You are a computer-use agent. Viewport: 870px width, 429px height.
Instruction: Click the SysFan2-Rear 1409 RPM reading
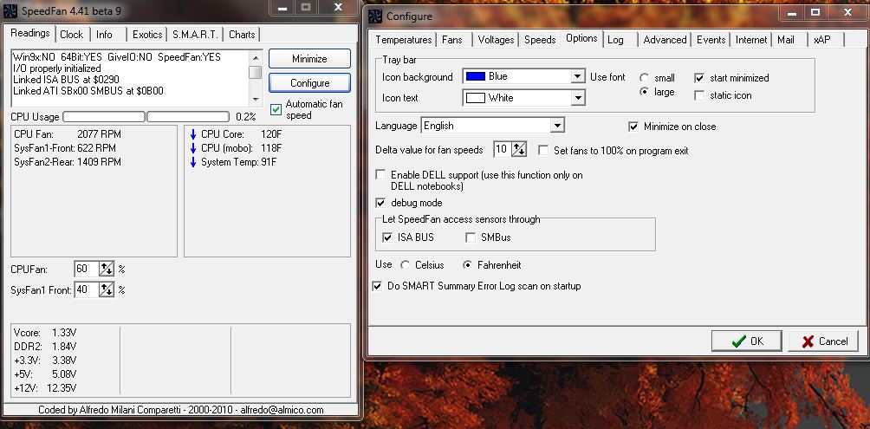[x=67, y=162]
